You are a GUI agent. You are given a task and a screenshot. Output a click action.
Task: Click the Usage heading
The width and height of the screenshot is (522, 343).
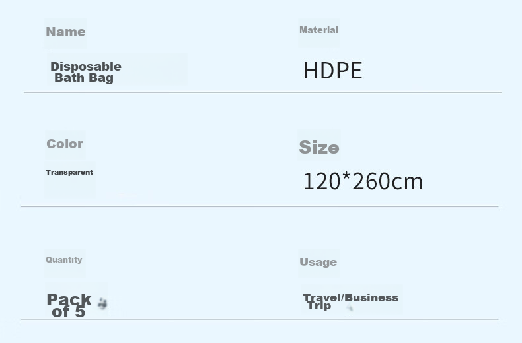[x=318, y=263]
